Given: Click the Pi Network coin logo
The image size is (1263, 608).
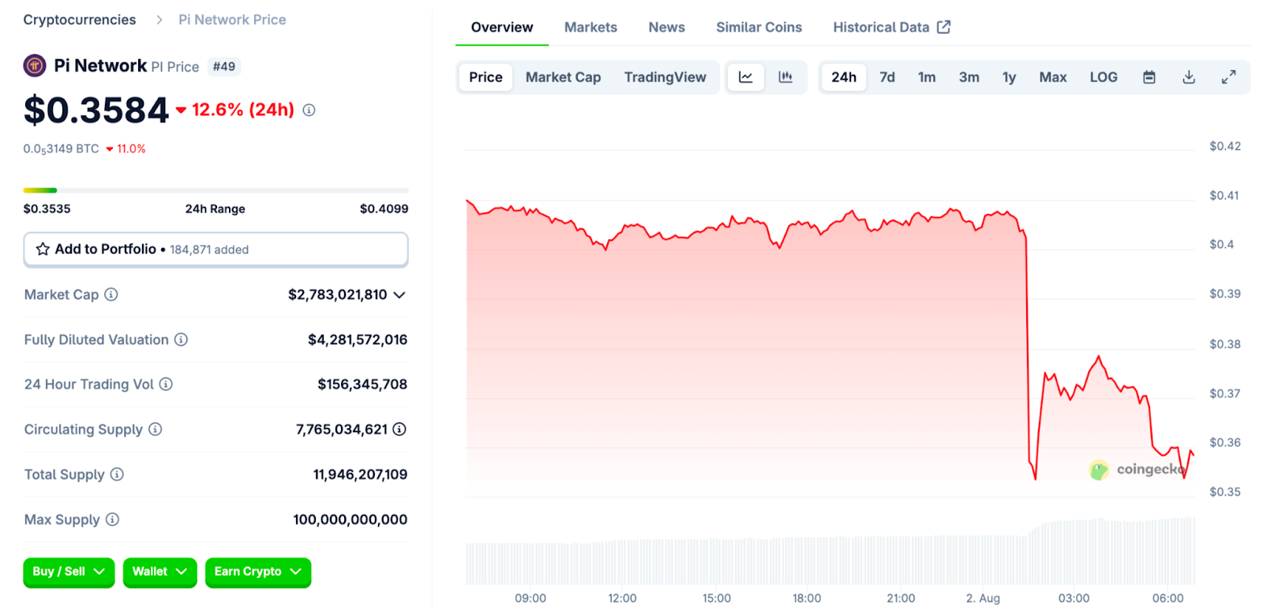Looking at the screenshot, I should click(x=34, y=66).
